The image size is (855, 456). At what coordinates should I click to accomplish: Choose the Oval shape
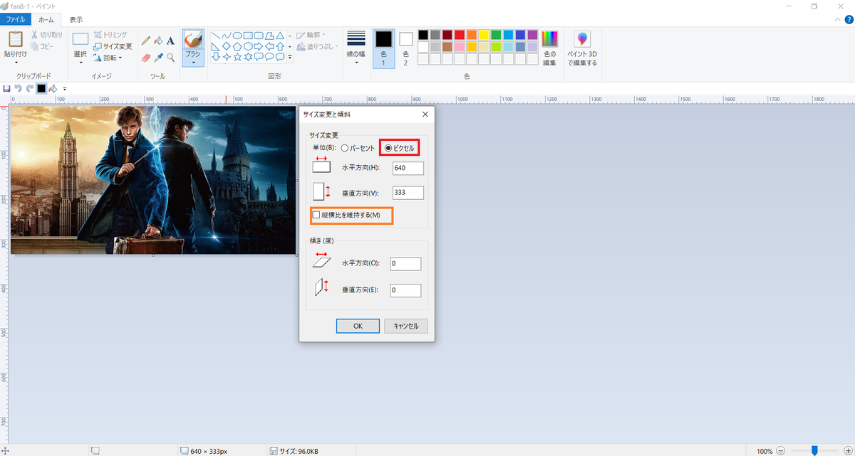237,35
